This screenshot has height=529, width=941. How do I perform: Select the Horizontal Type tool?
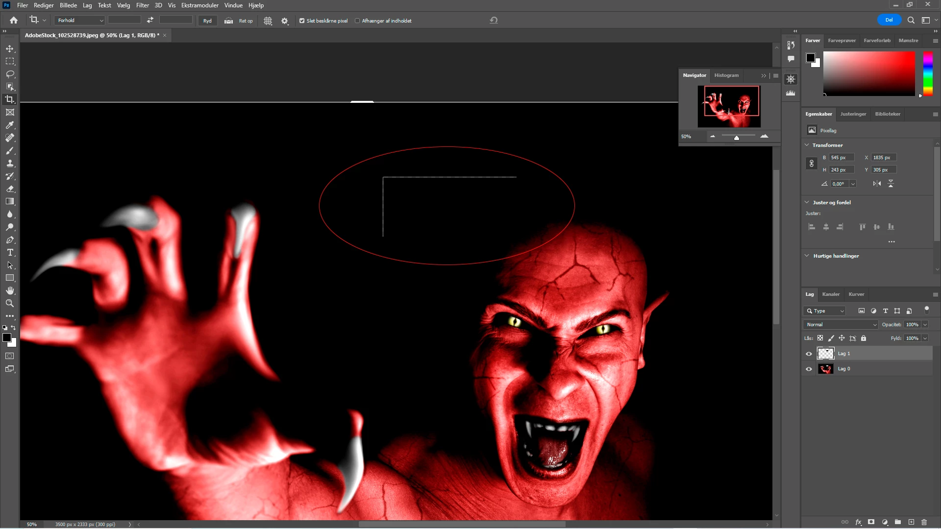tap(10, 253)
